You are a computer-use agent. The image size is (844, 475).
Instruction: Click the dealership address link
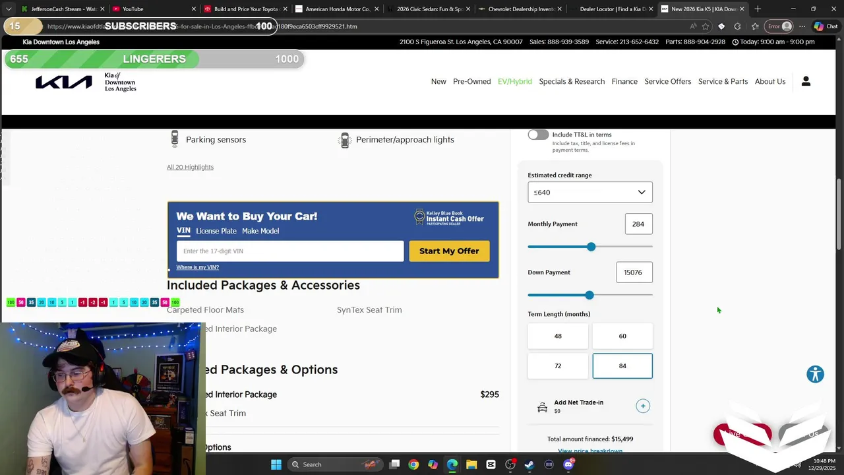[461, 42]
